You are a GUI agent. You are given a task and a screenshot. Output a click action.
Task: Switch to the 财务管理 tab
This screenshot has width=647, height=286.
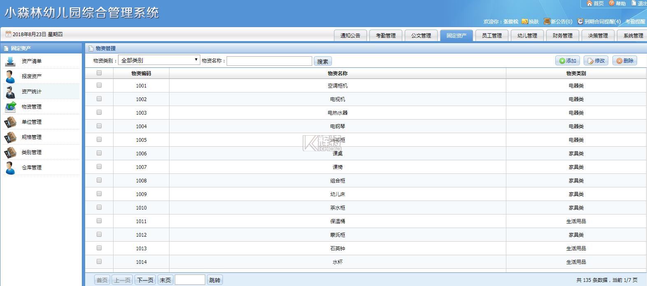coord(562,36)
